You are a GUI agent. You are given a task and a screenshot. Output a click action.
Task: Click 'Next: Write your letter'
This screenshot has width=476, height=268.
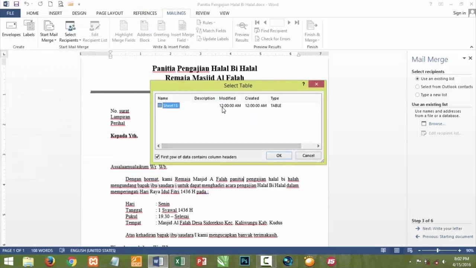[x=442, y=229]
